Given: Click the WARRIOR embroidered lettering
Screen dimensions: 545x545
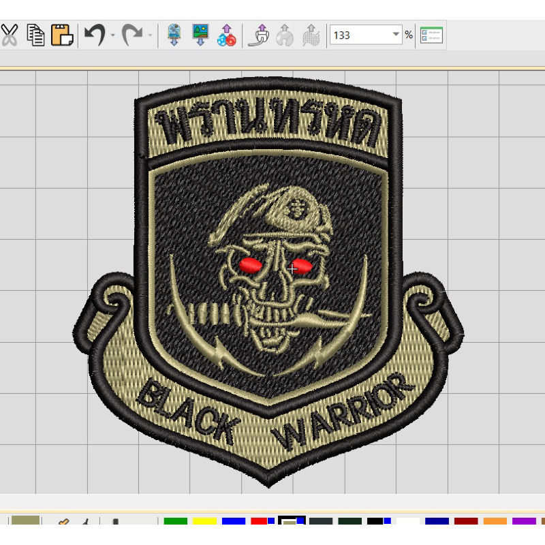Looking at the screenshot, I should [x=343, y=412].
